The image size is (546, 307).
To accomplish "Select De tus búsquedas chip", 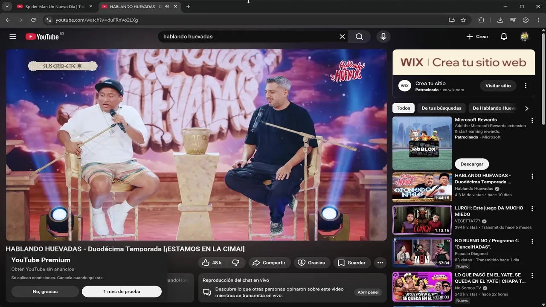I will point(441,108).
